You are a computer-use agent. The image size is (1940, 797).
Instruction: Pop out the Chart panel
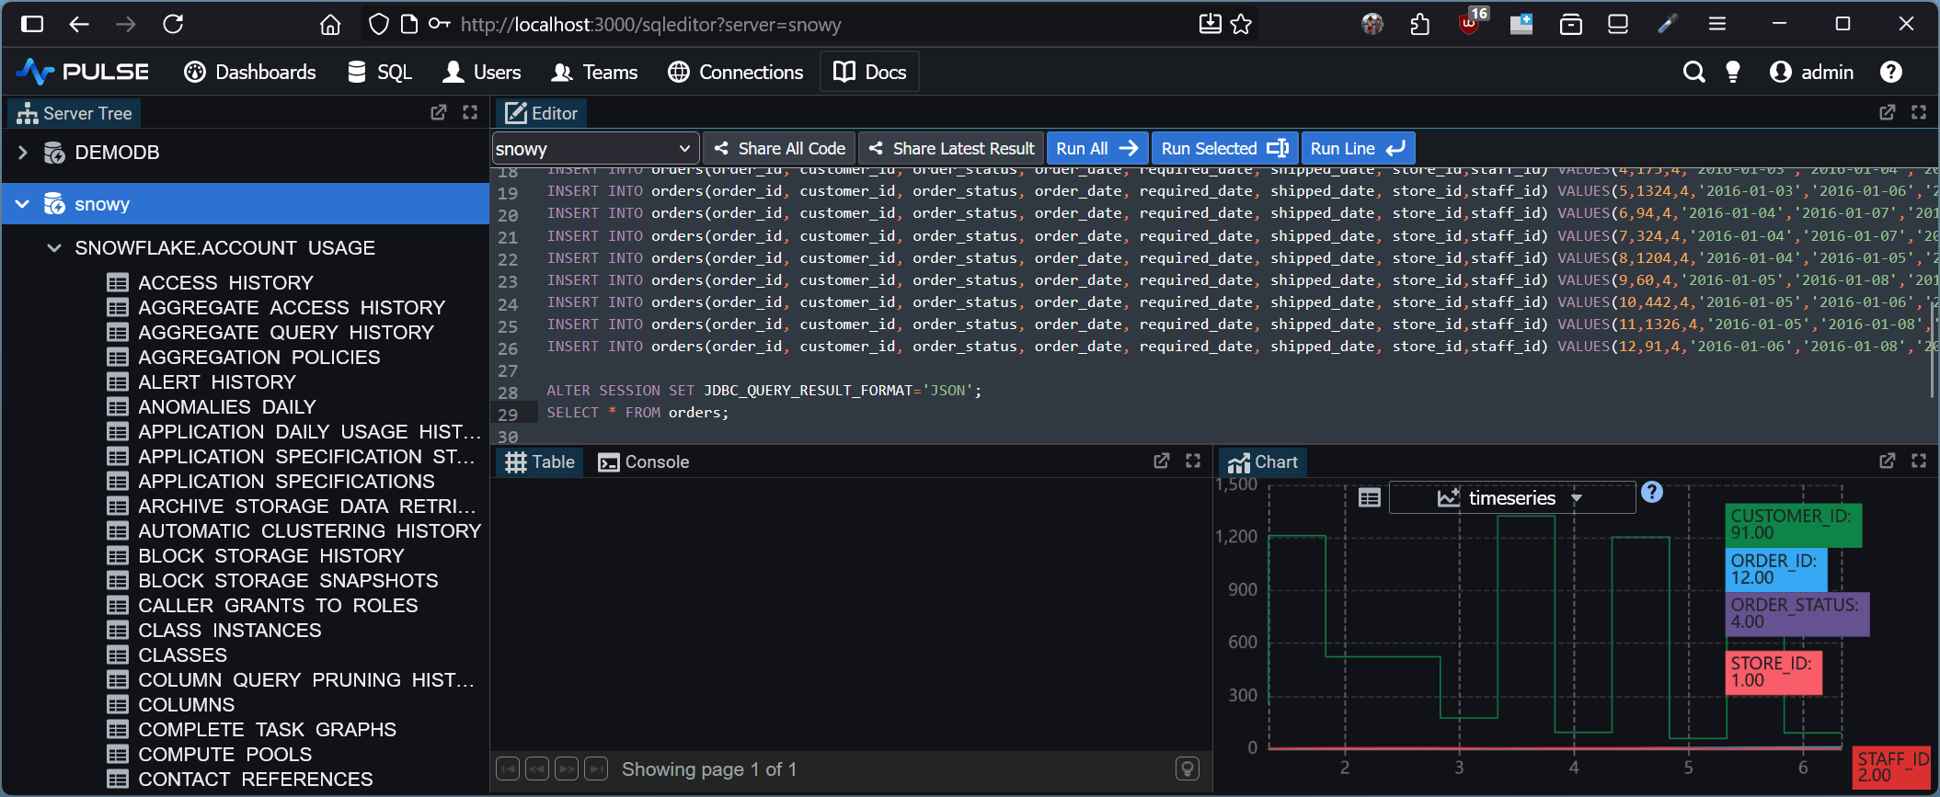pos(1888,461)
